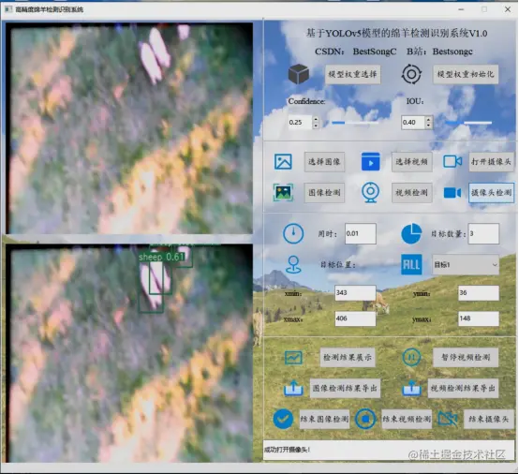
Task: Click the detection result preview with sheep box
Action: (129, 353)
